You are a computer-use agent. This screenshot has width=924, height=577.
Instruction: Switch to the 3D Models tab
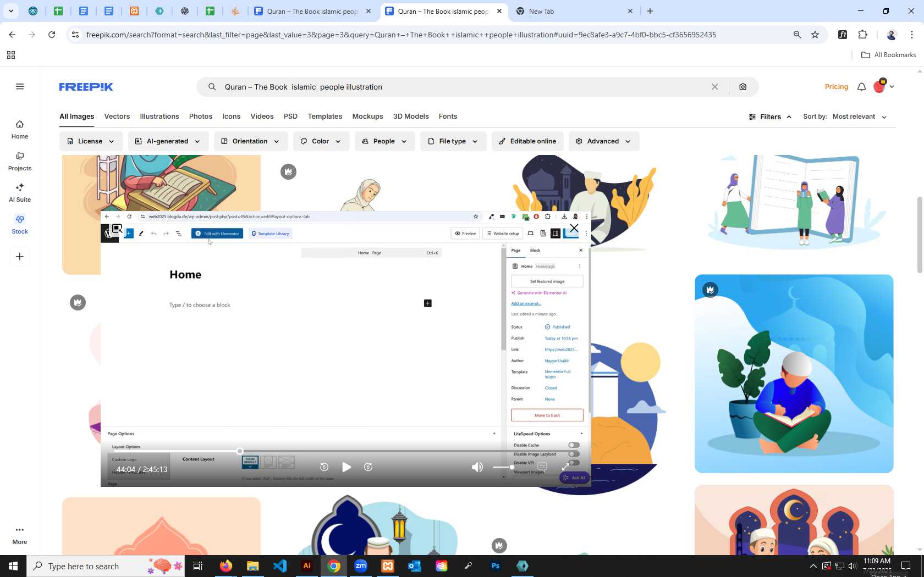click(x=411, y=116)
